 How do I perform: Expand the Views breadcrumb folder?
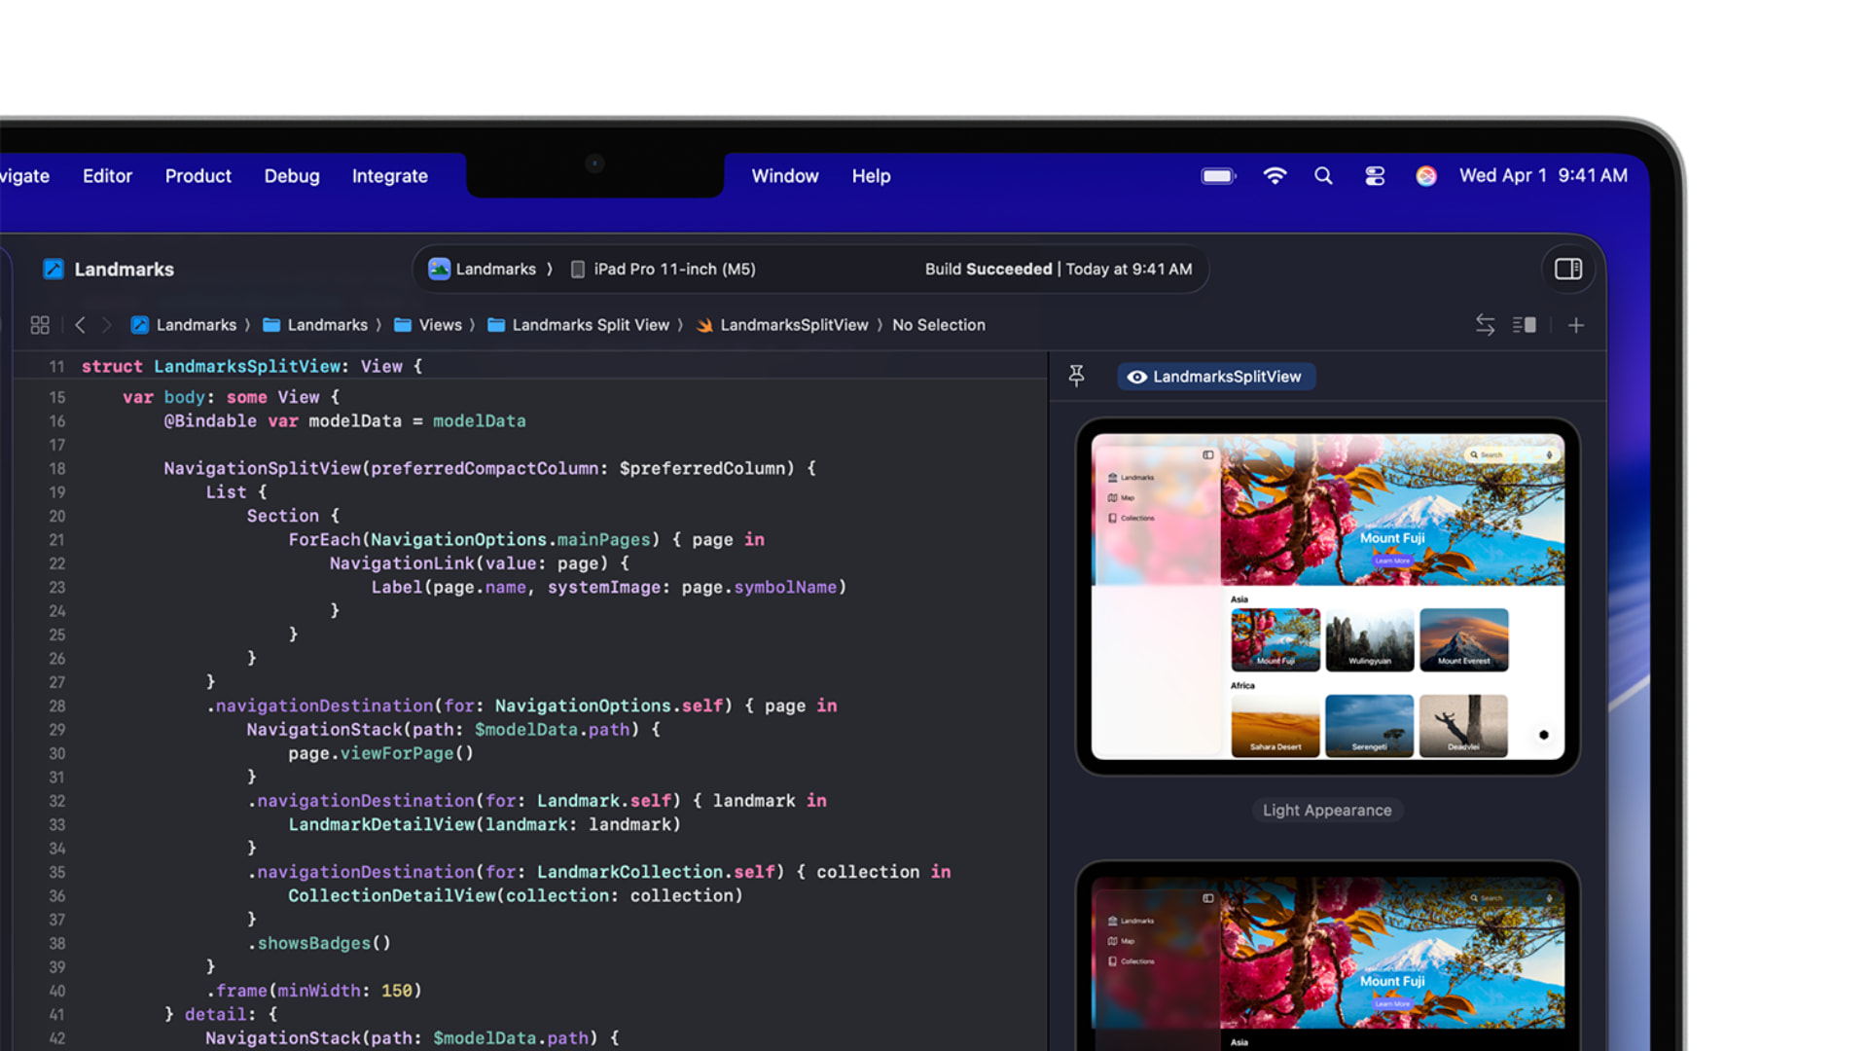[428, 325]
